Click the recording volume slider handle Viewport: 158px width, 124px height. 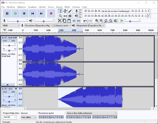(18, 21)
